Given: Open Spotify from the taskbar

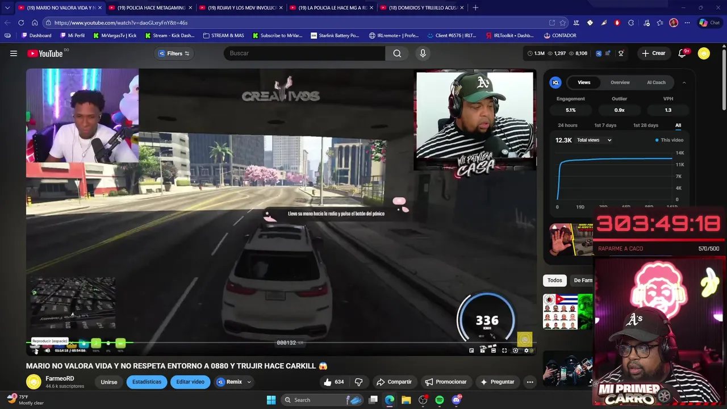Looking at the screenshot, I should click(440, 400).
